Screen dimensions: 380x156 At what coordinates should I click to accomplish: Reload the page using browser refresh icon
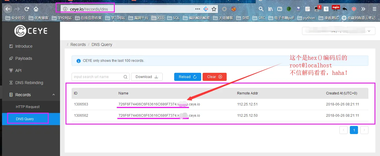(x=27, y=9)
